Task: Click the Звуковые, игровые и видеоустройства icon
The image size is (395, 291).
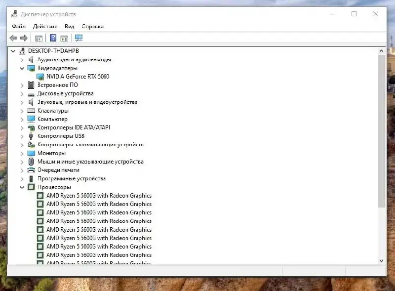Action: point(31,102)
